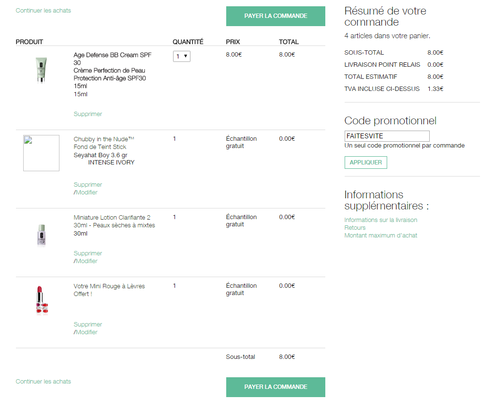Open the quantity dropdown for BB Cream
The image size is (494, 400).
pyautogui.click(x=182, y=57)
